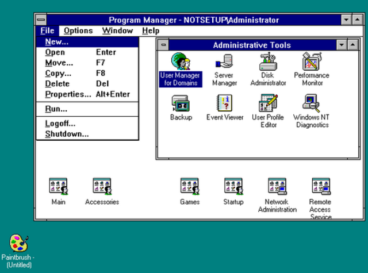Image resolution: width=368 pixels, height=273 pixels.
Task: Launch Server Manager icon
Action: 224,61
